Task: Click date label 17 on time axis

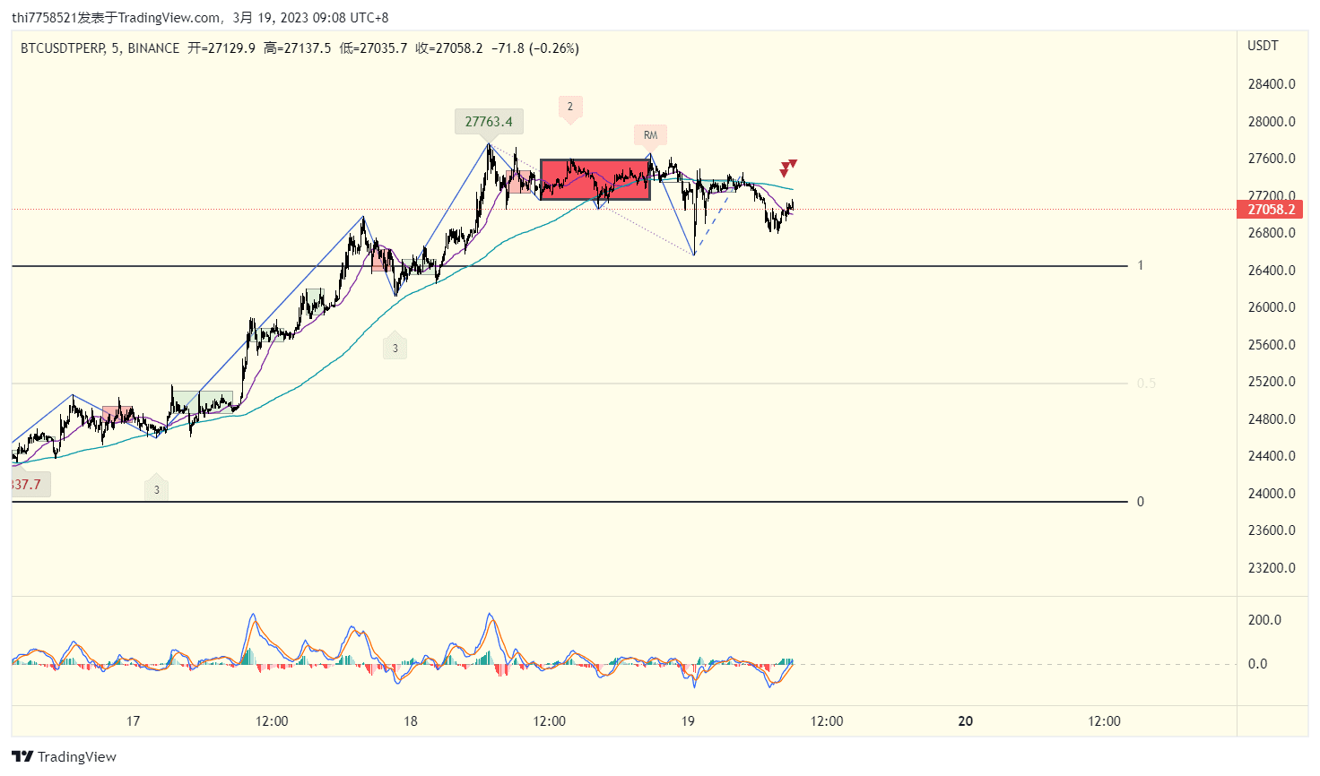Action: pyautogui.click(x=133, y=721)
